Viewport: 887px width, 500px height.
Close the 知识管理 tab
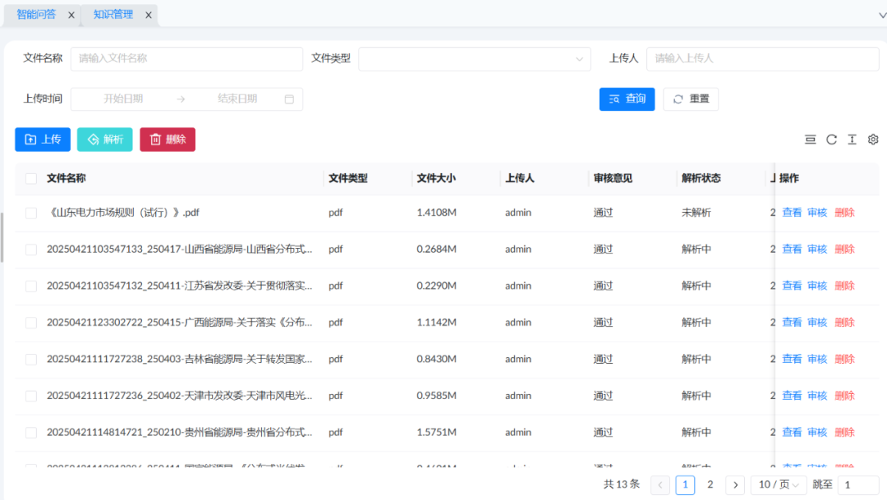coord(148,15)
